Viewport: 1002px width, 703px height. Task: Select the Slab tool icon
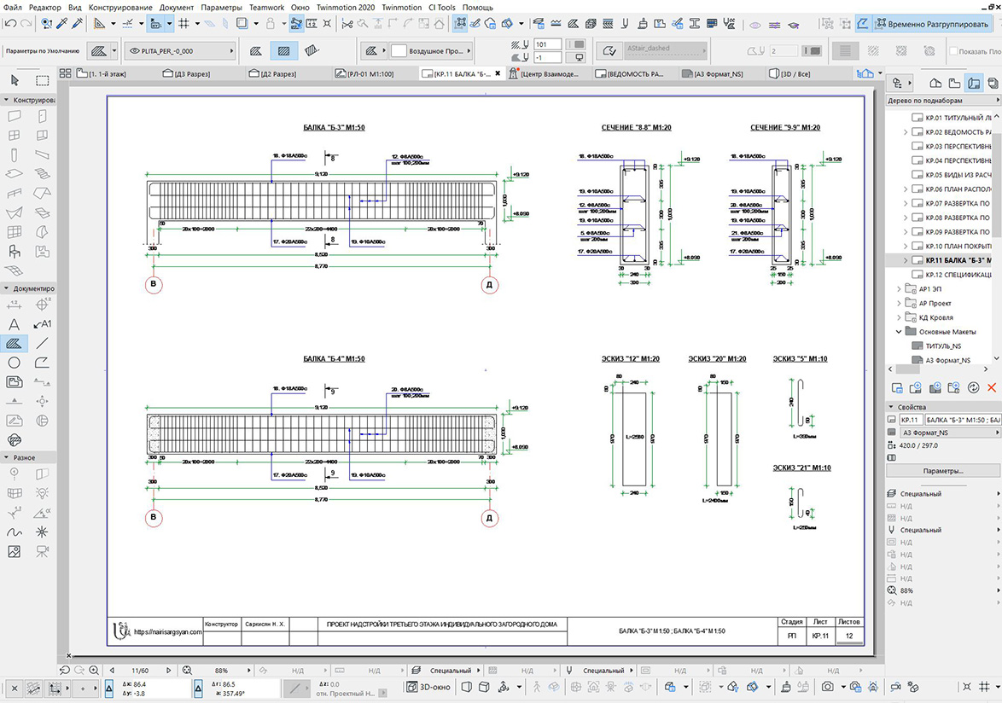(14, 174)
